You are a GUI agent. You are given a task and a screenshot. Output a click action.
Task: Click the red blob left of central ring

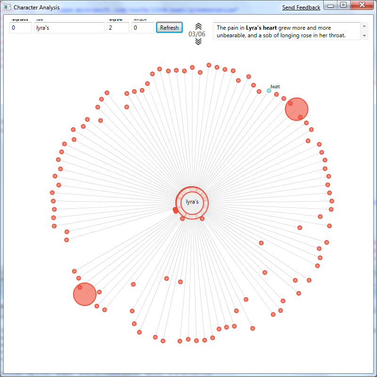point(175,210)
